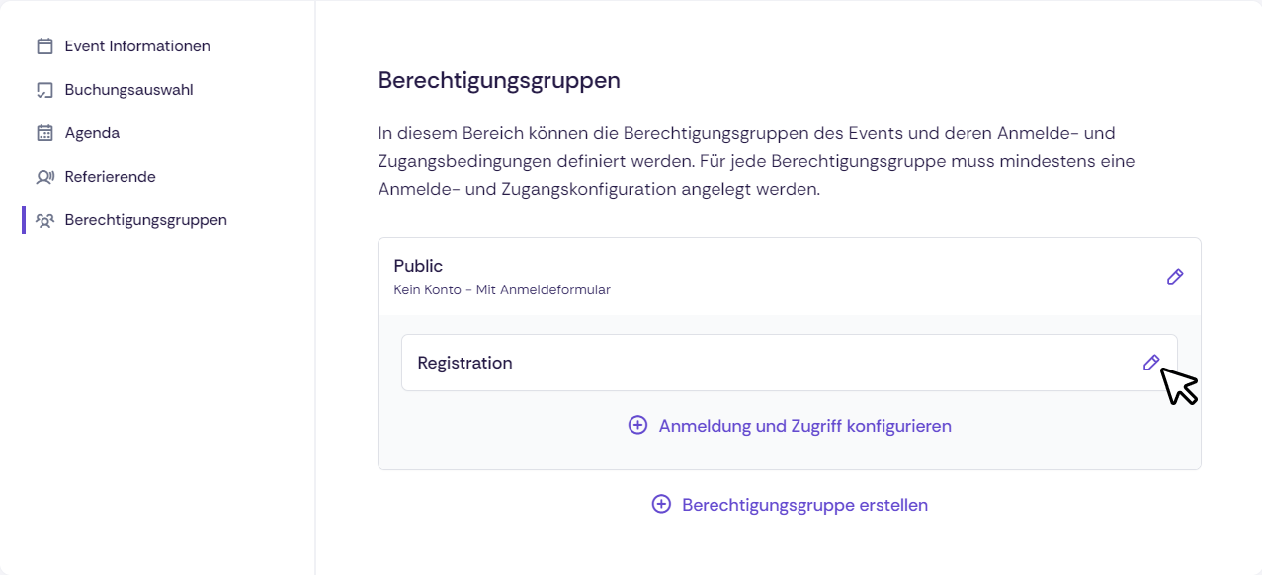Click the Berechtigungsgruppen people icon in sidebar
This screenshot has width=1262, height=575.
tap(44, 220)
